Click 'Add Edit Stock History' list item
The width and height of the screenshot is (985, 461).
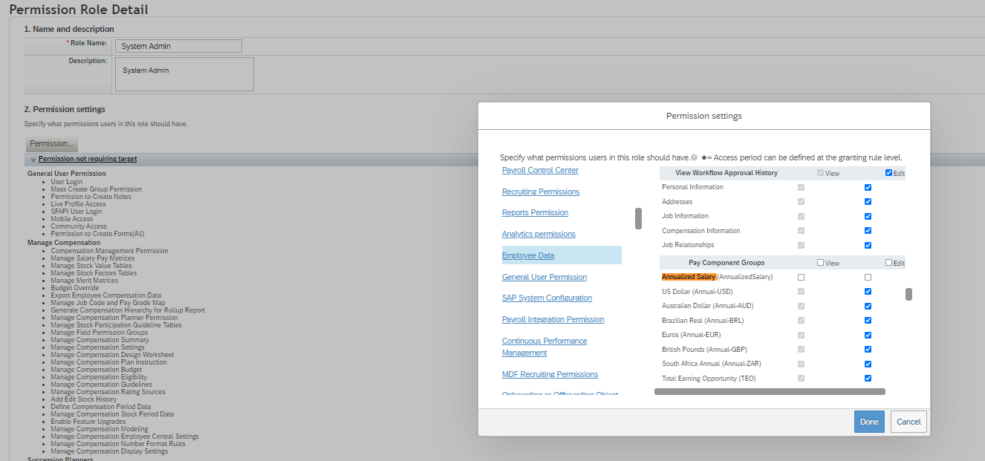point(84,399)
